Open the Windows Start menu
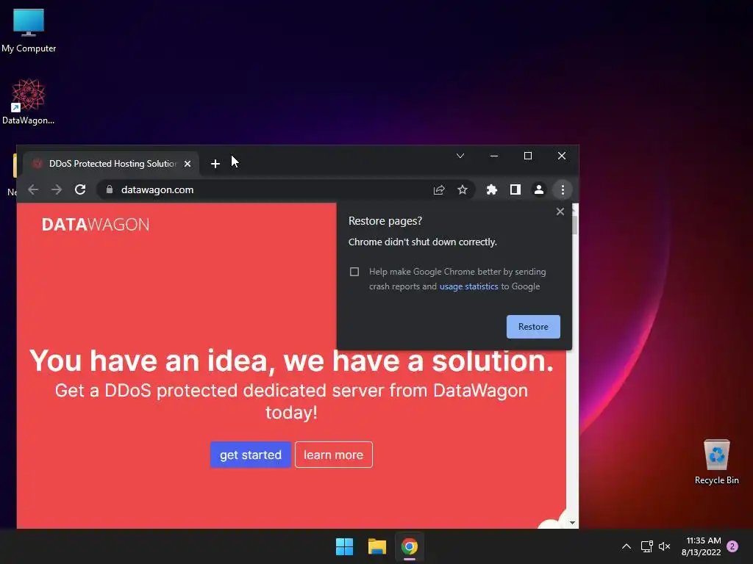 click(344, 546)
